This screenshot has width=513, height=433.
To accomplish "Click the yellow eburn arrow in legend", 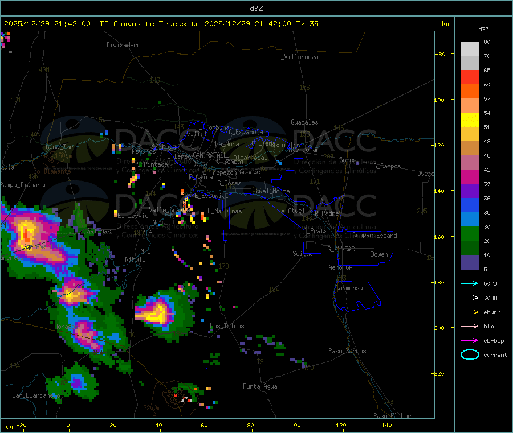I will 470,312.
